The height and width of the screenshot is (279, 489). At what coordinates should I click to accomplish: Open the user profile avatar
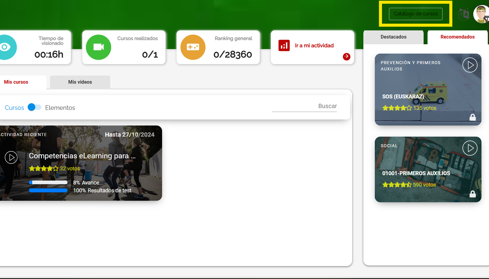[x=481, y=14]
